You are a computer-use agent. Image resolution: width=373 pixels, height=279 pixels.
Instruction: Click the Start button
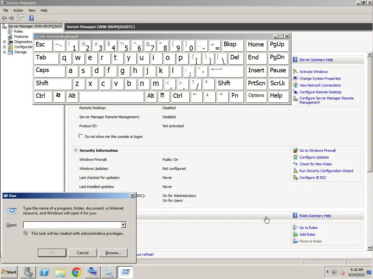9,272
